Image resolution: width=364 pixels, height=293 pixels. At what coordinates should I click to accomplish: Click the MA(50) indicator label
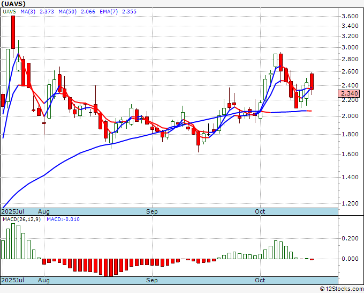(x=67, y=12)
